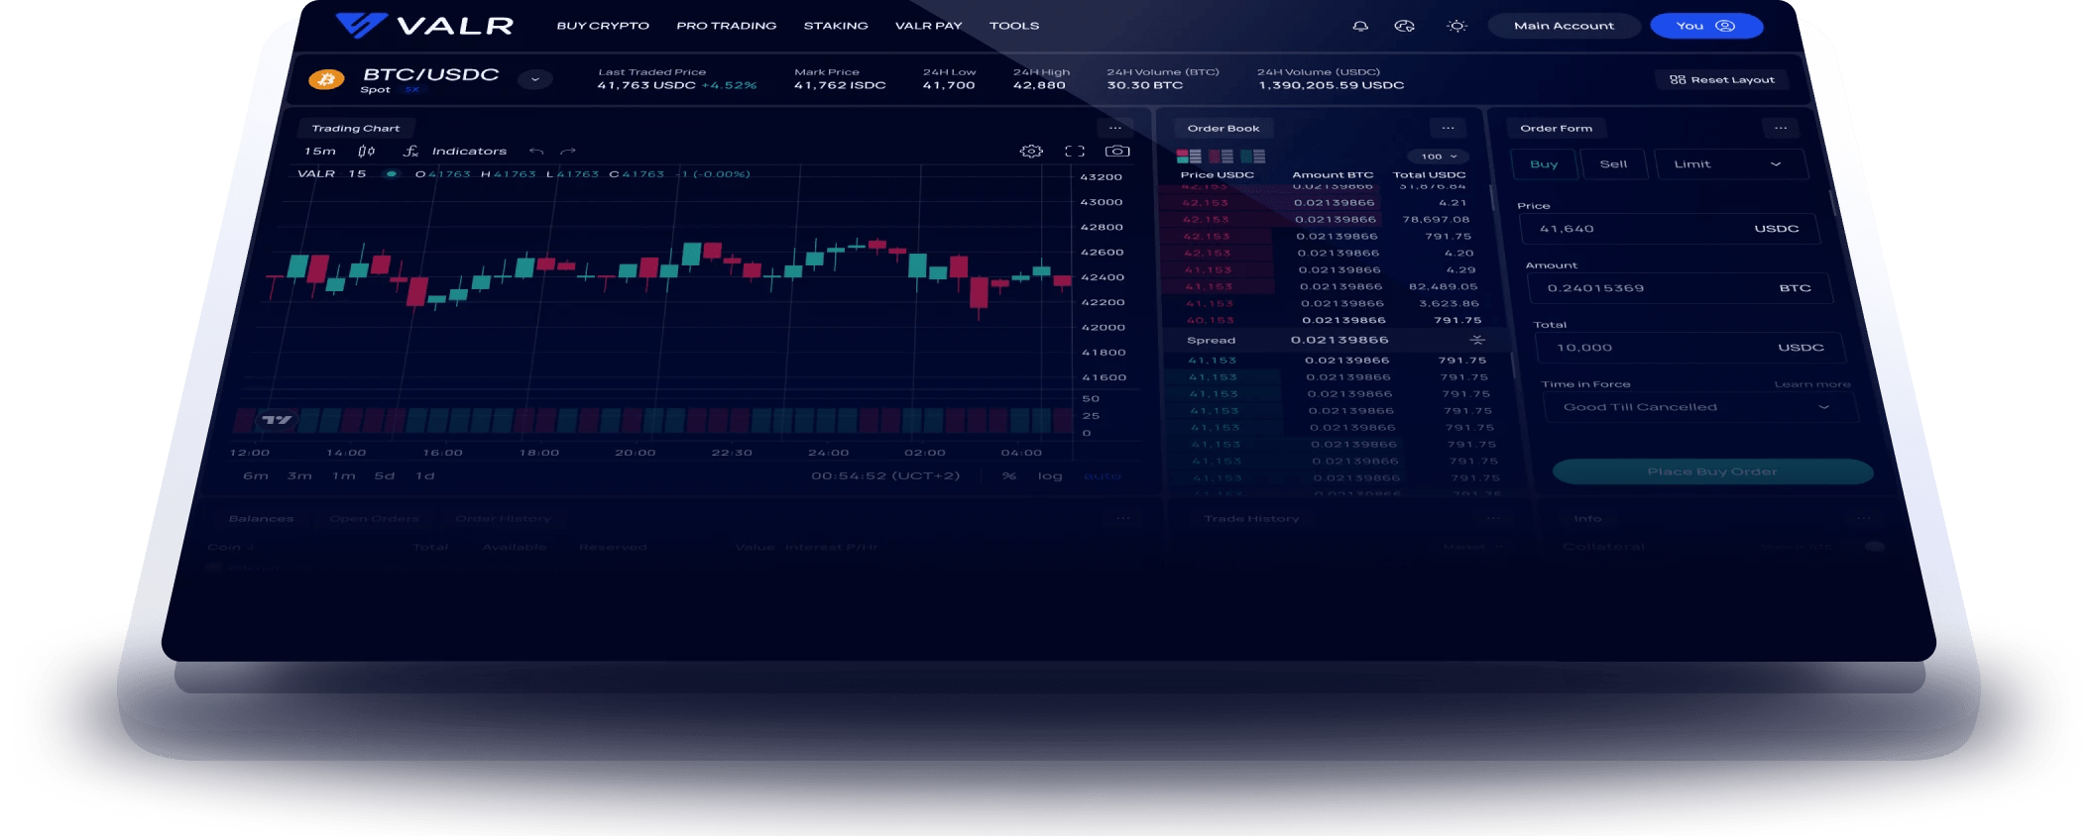The image size is (2095, 836).
Task: Open the VALR PAY menu
Action: (928, 26)
